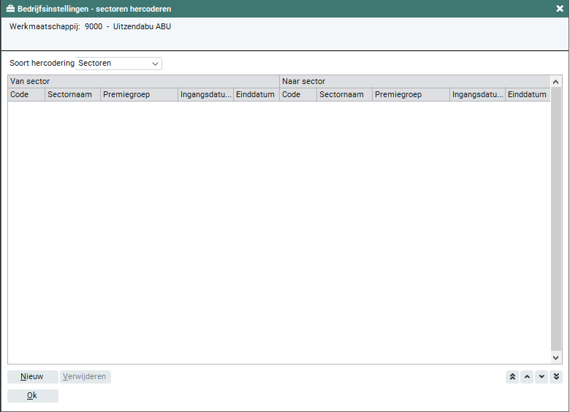This screenshot has width=570, height=412.
Task: Select Sectornaam header under Naar sector
Action: [344, 95]
